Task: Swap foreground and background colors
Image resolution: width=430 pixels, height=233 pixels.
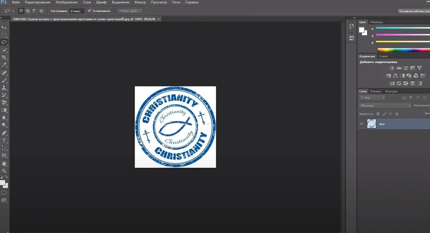Action: pyautogui.click(x=6, y=177)
